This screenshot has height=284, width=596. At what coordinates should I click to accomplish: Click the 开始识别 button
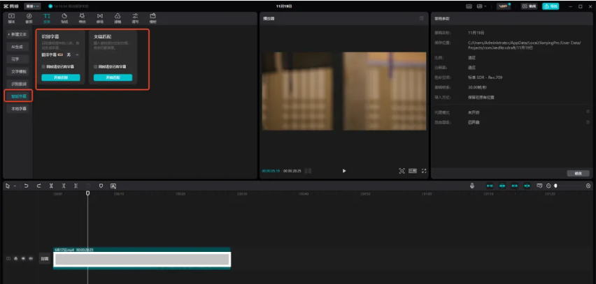[61, 77]
